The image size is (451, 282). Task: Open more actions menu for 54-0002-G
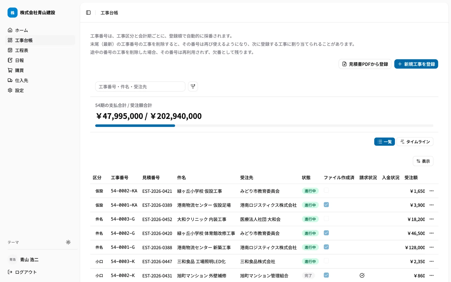(x=431, y=233)
